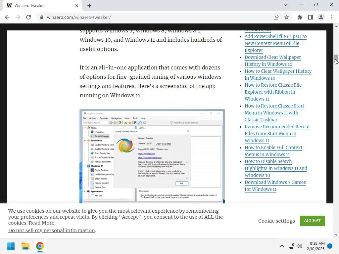Open cookie Read More link
The height and width of the screenshot is (254, 339).
coord(41,223)
